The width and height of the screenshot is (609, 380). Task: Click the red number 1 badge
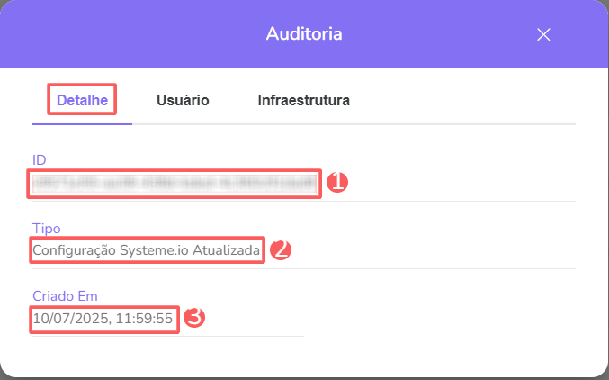tap(336, 183)
